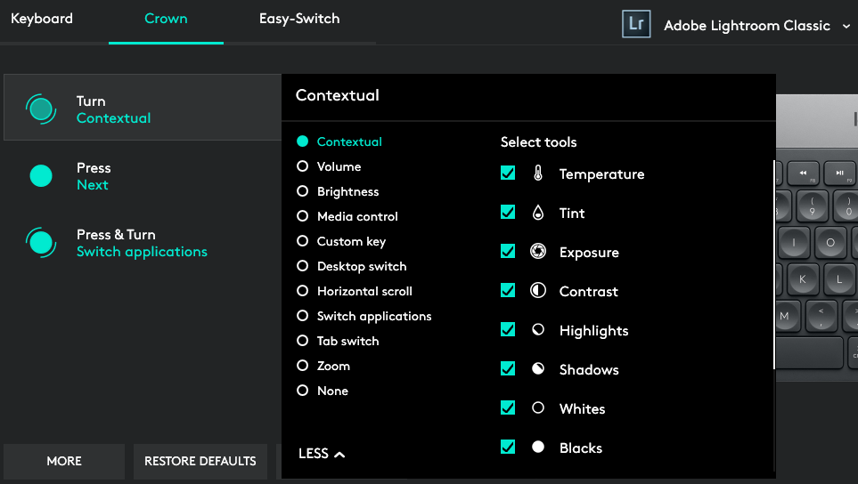Click the MORE button

64,461
